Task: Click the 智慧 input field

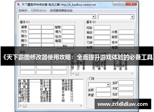Action: point(68,27)
